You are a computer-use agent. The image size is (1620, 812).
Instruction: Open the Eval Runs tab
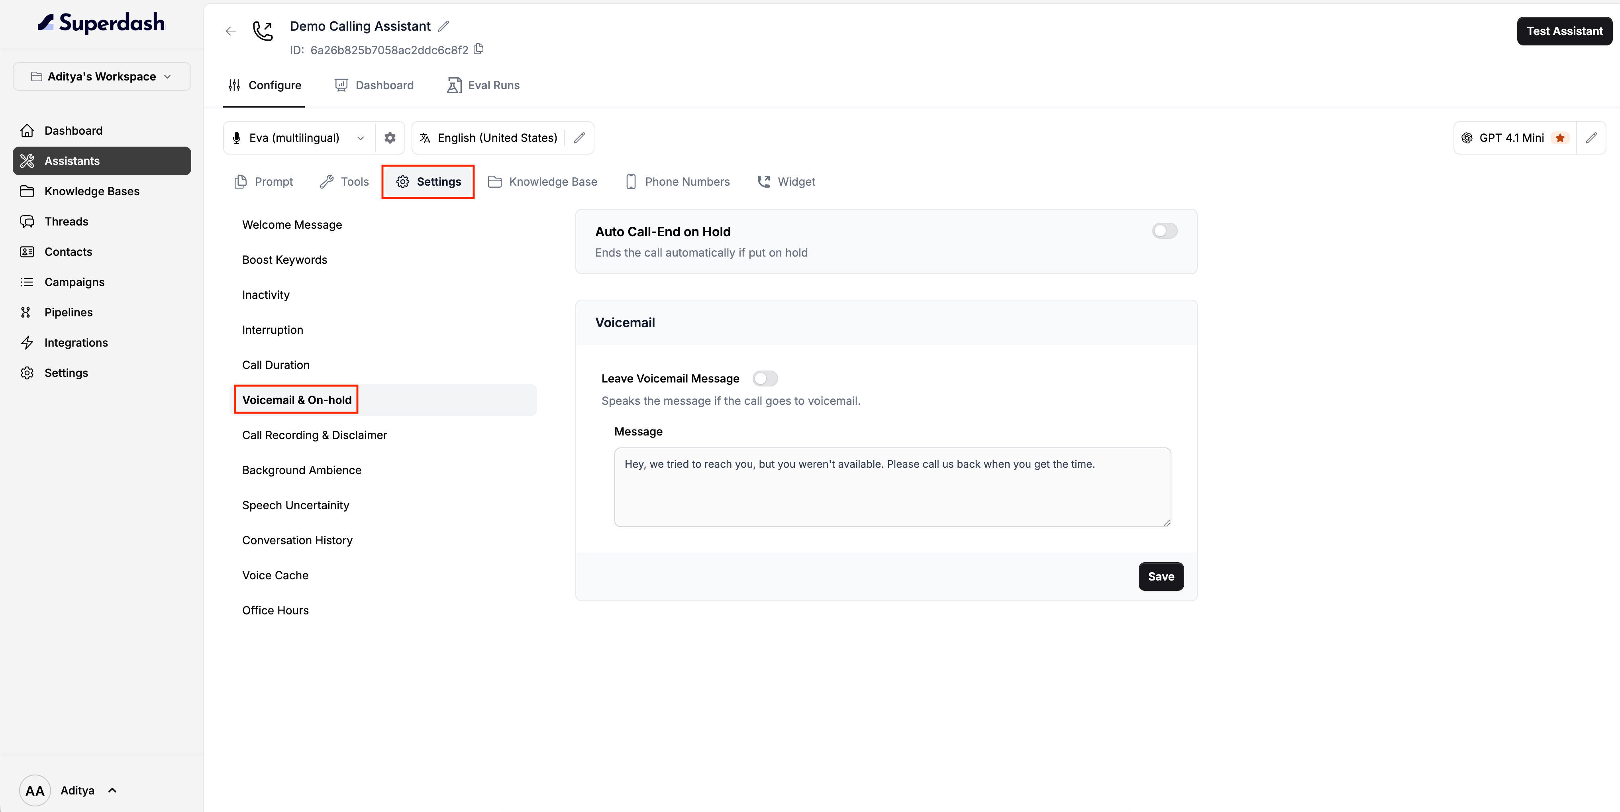[x=484, y=85]
